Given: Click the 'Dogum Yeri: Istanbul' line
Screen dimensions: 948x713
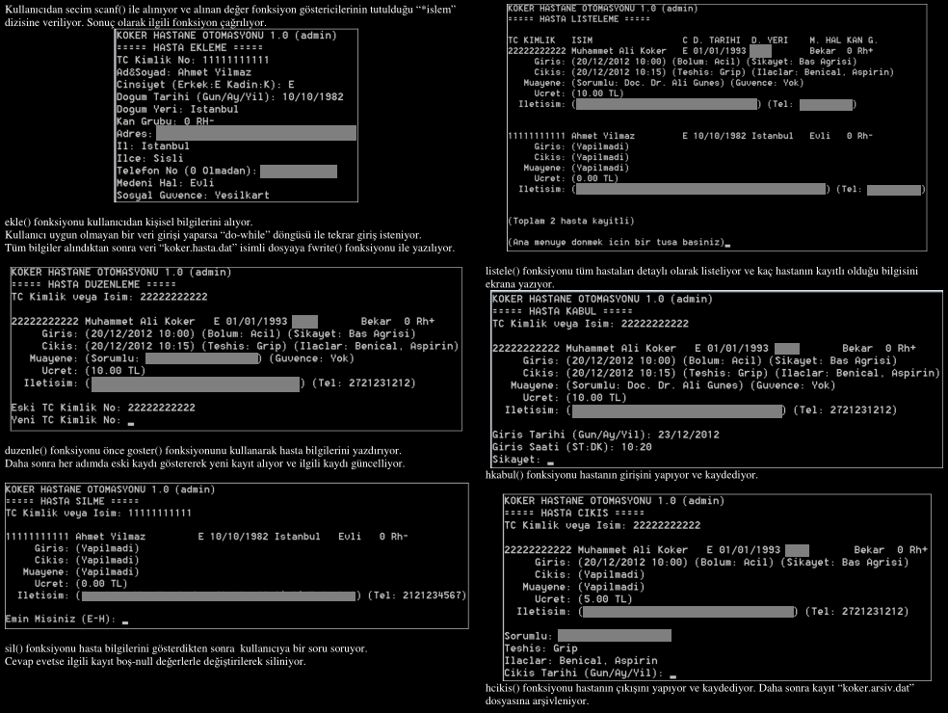Looking at the screenshot, I should [x=177, y=109].
